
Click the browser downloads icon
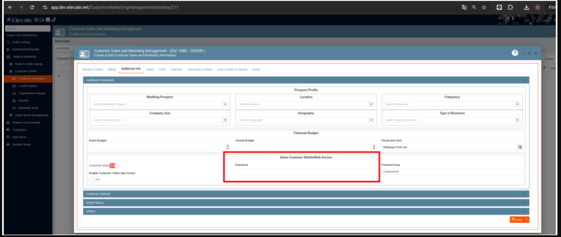point(526,7)
